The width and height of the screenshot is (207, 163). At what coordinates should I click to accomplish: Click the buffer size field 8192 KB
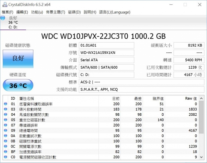(x=189, y=45)
